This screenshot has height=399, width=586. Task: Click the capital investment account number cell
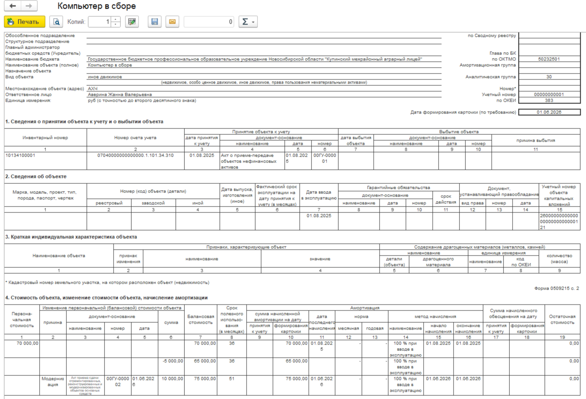coord(559,222)
